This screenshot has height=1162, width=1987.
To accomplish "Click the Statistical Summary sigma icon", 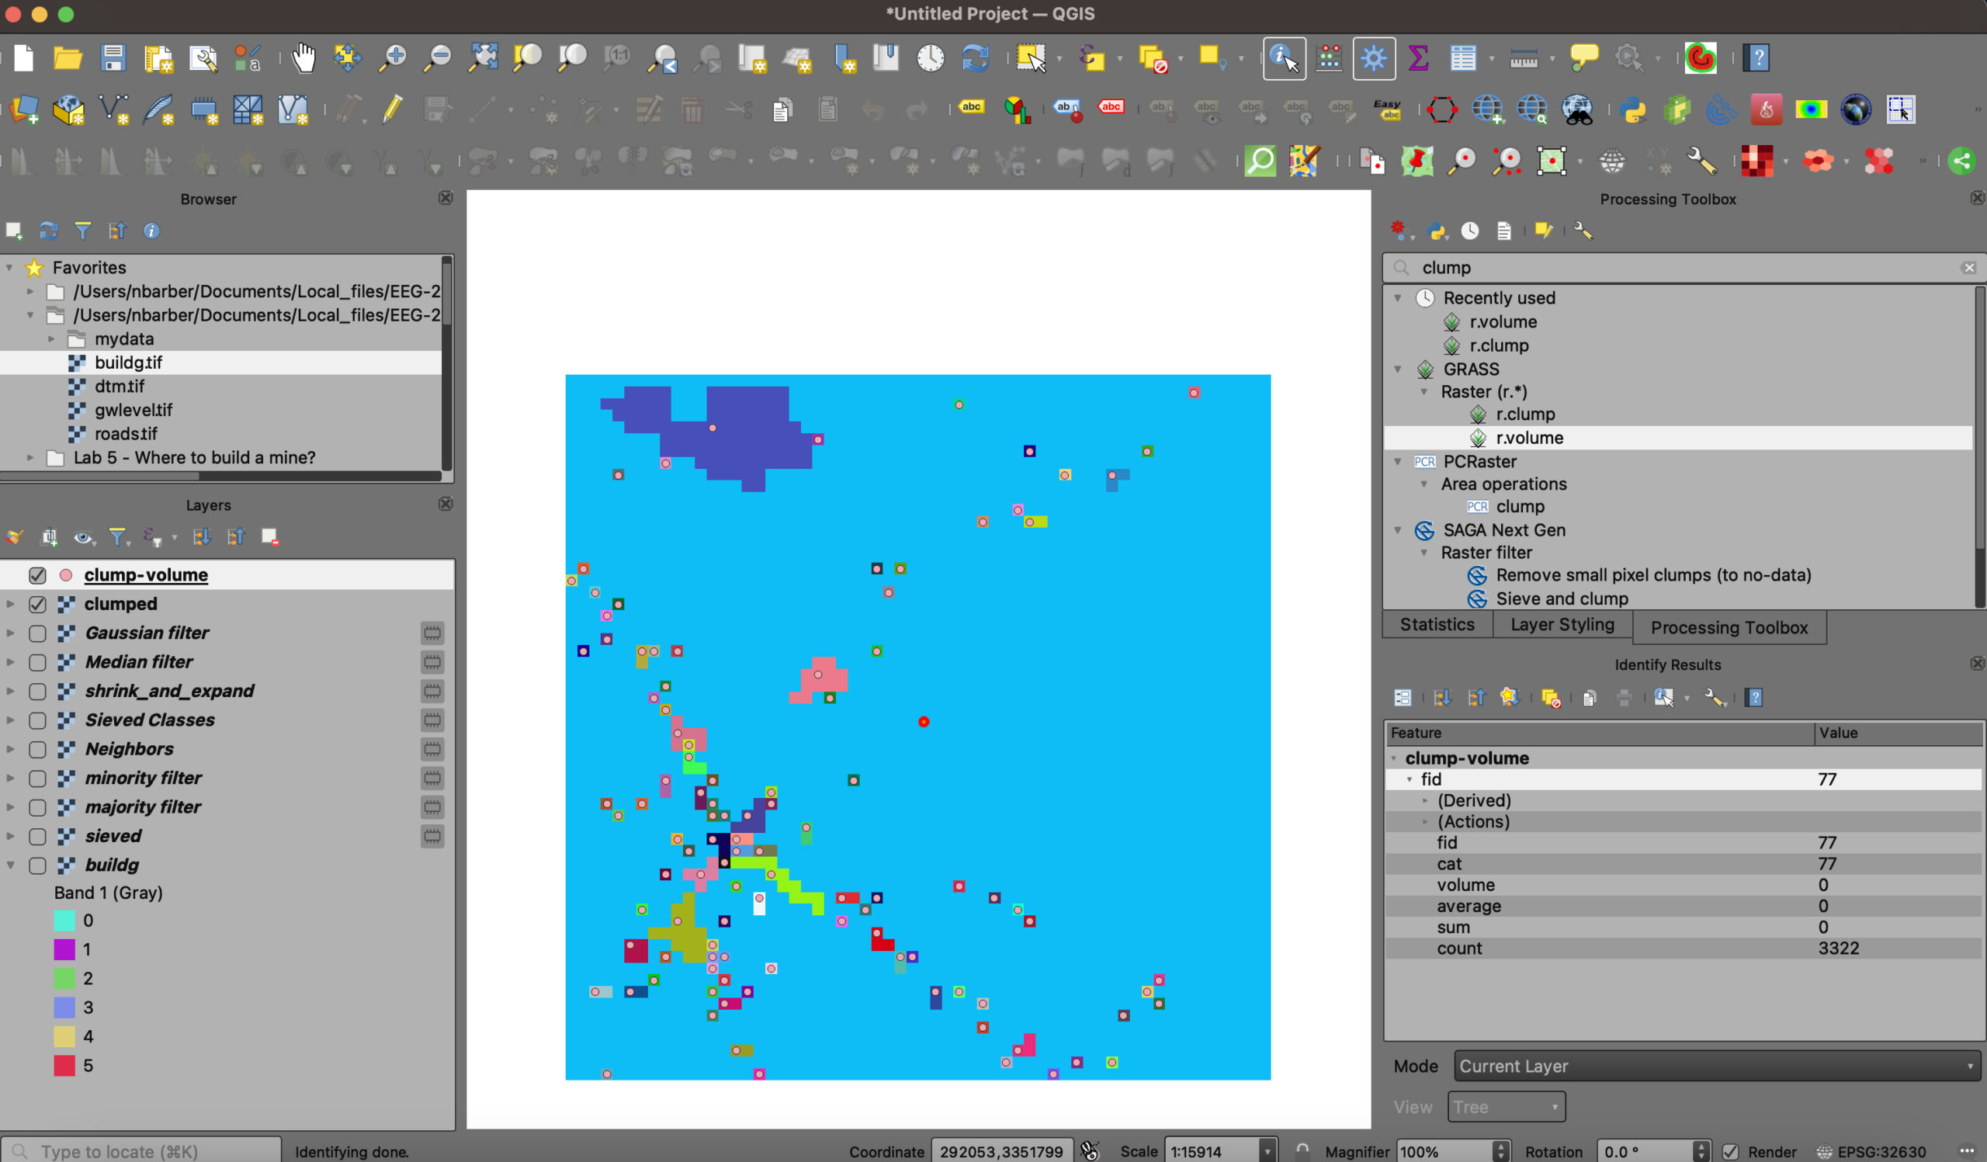I will coord(1418,57).
